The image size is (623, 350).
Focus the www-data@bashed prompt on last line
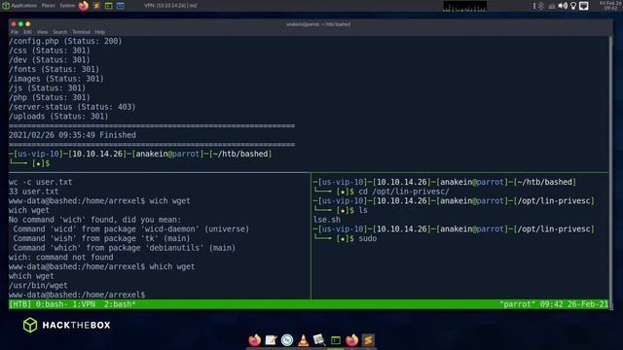(77, 295)
